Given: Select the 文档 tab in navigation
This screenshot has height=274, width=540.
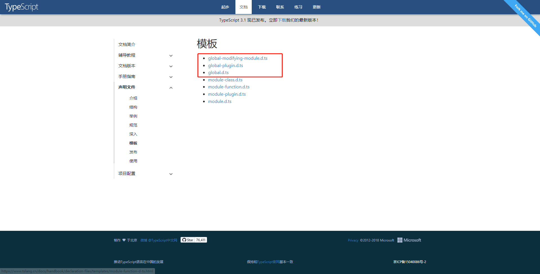Looking at the screenshot, I should [x=244, y=7].
